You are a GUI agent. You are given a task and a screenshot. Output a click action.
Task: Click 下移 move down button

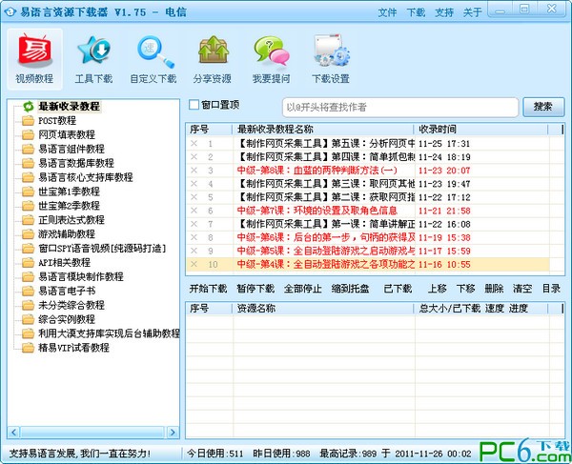466,289
